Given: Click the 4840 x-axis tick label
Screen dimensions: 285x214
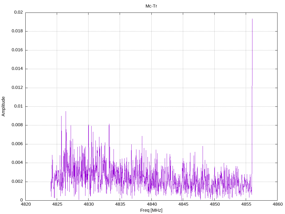Looking at the screenshot, I should (151, 204).
